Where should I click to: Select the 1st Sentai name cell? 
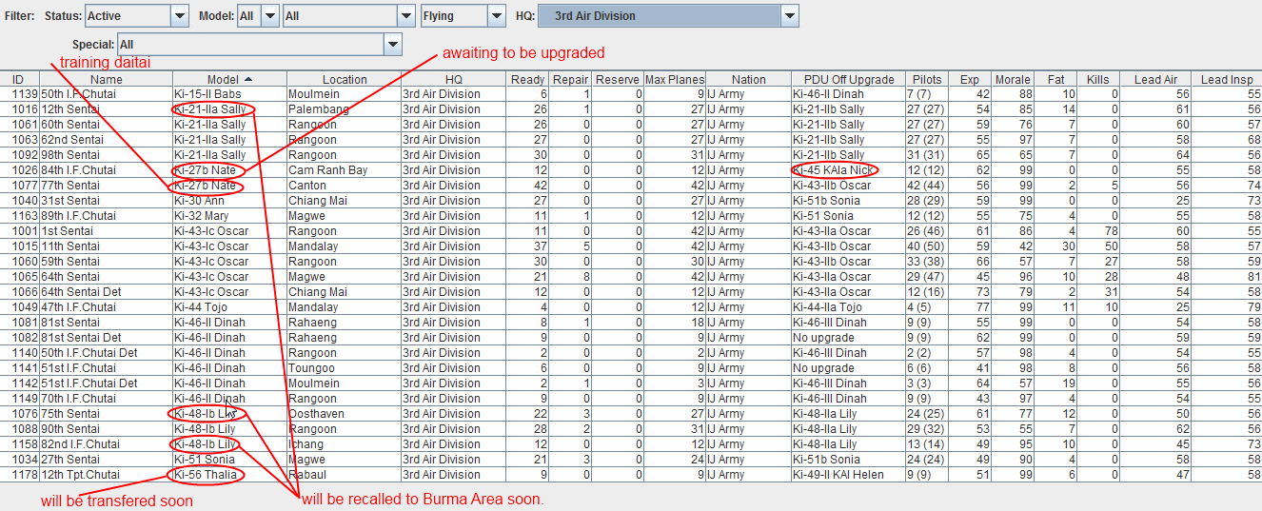coord(106,231)
